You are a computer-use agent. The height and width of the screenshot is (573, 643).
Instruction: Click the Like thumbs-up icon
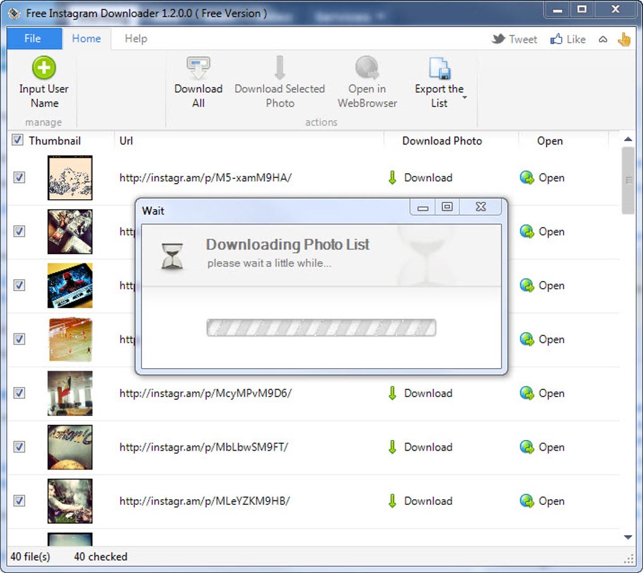(x=556, y=39)
